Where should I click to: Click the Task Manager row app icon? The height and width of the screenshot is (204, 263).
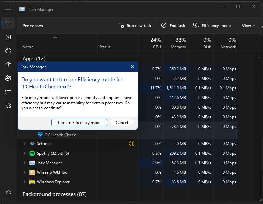click(x=32, y=163)
